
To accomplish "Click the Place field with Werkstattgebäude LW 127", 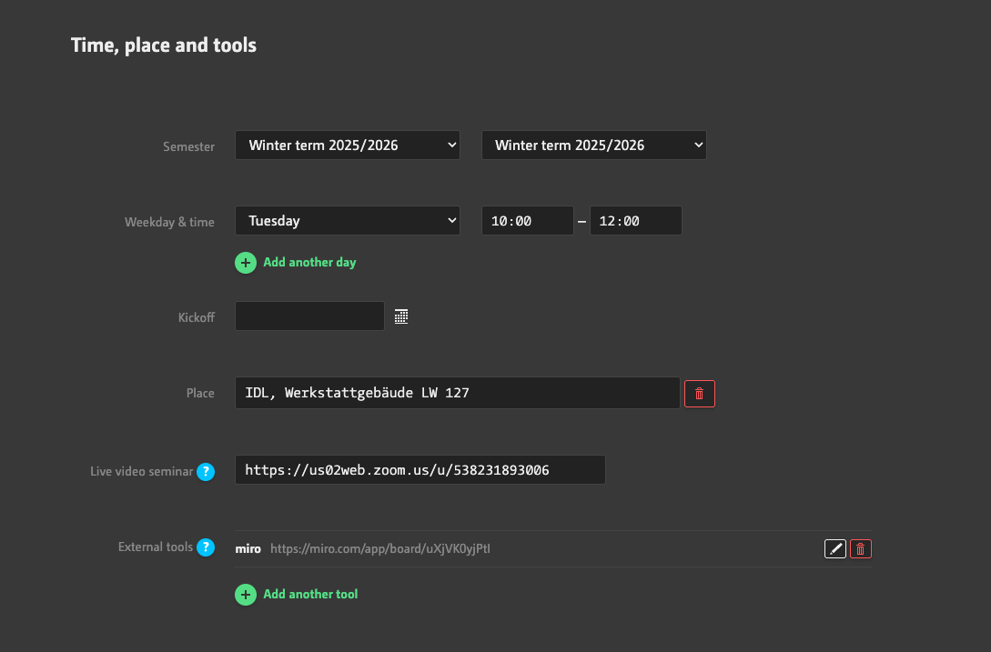I will tap(458, 393).
